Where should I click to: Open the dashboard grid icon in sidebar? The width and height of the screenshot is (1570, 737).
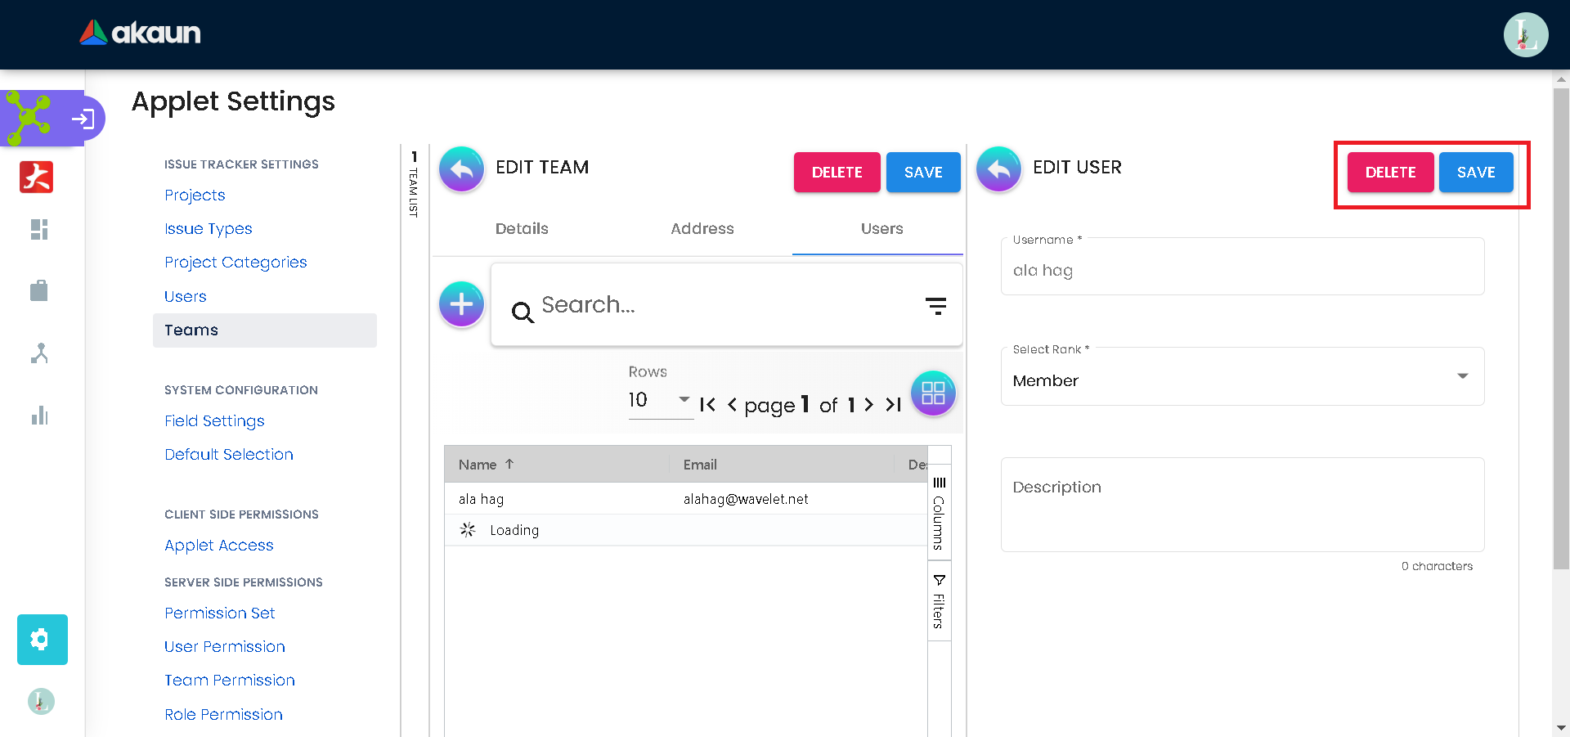pyautogui.click(x=39, y=230)
